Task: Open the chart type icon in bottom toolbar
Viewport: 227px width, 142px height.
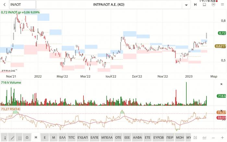Action: (196, 137)
